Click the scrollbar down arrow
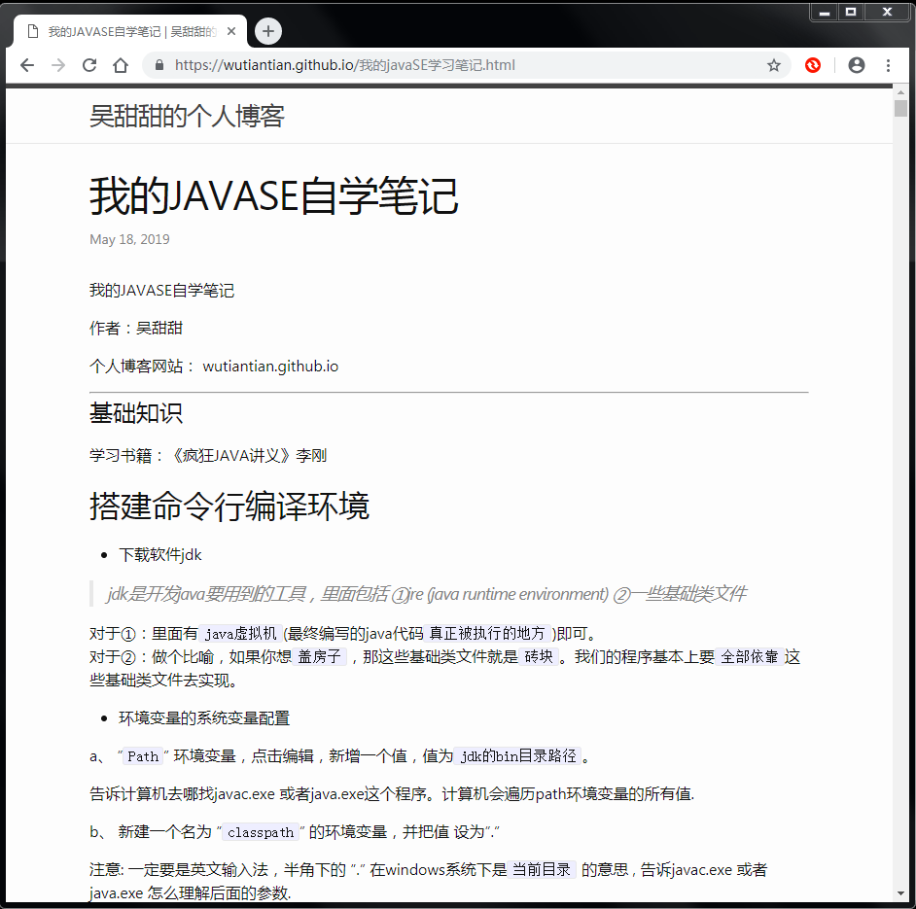Viewport: 916px width, 909px height. click(900, 893)
